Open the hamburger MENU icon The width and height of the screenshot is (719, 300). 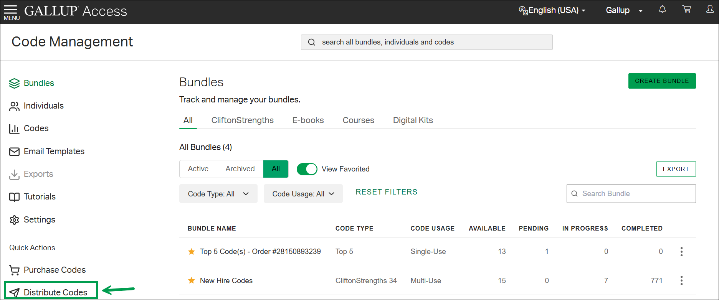(11, 12)
